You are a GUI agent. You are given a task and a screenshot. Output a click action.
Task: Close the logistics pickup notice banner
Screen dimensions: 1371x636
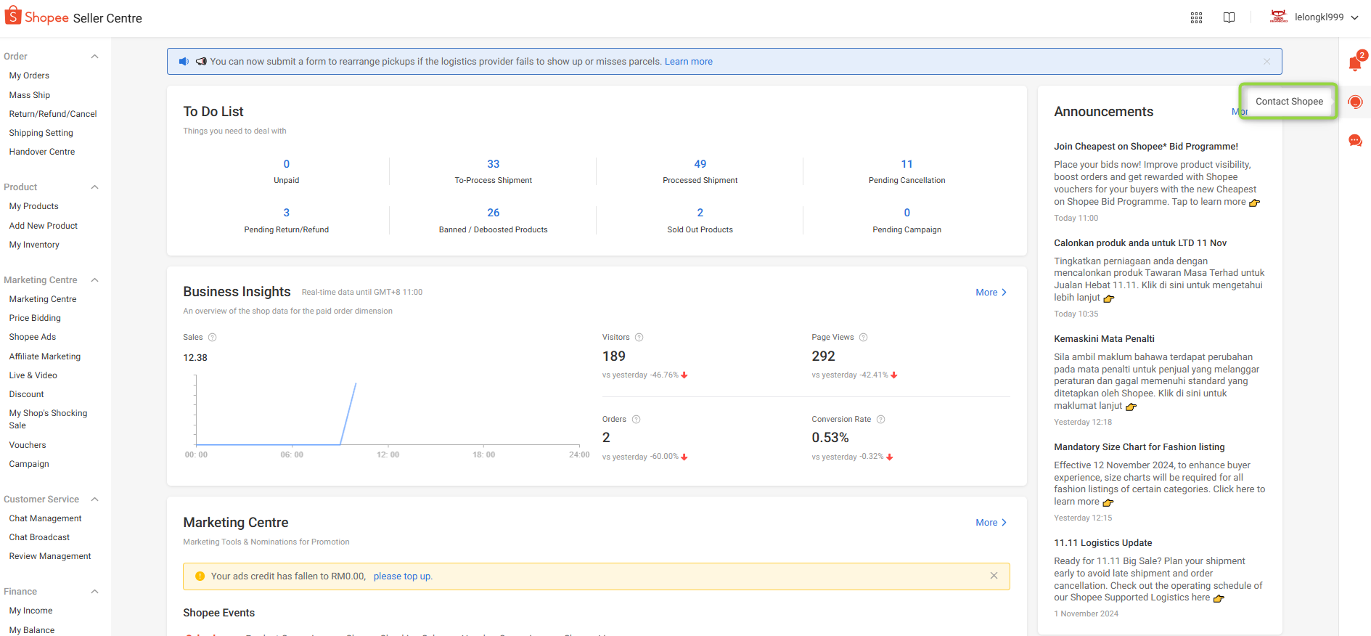pyautogui.click(x=1266, y=62)
